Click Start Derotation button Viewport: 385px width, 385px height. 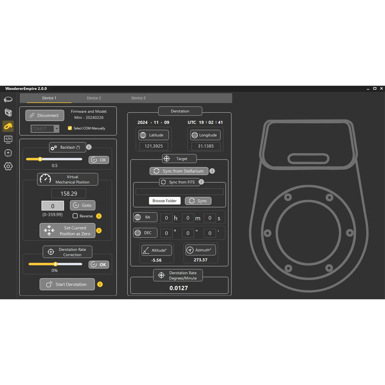[x=67, y=284]
